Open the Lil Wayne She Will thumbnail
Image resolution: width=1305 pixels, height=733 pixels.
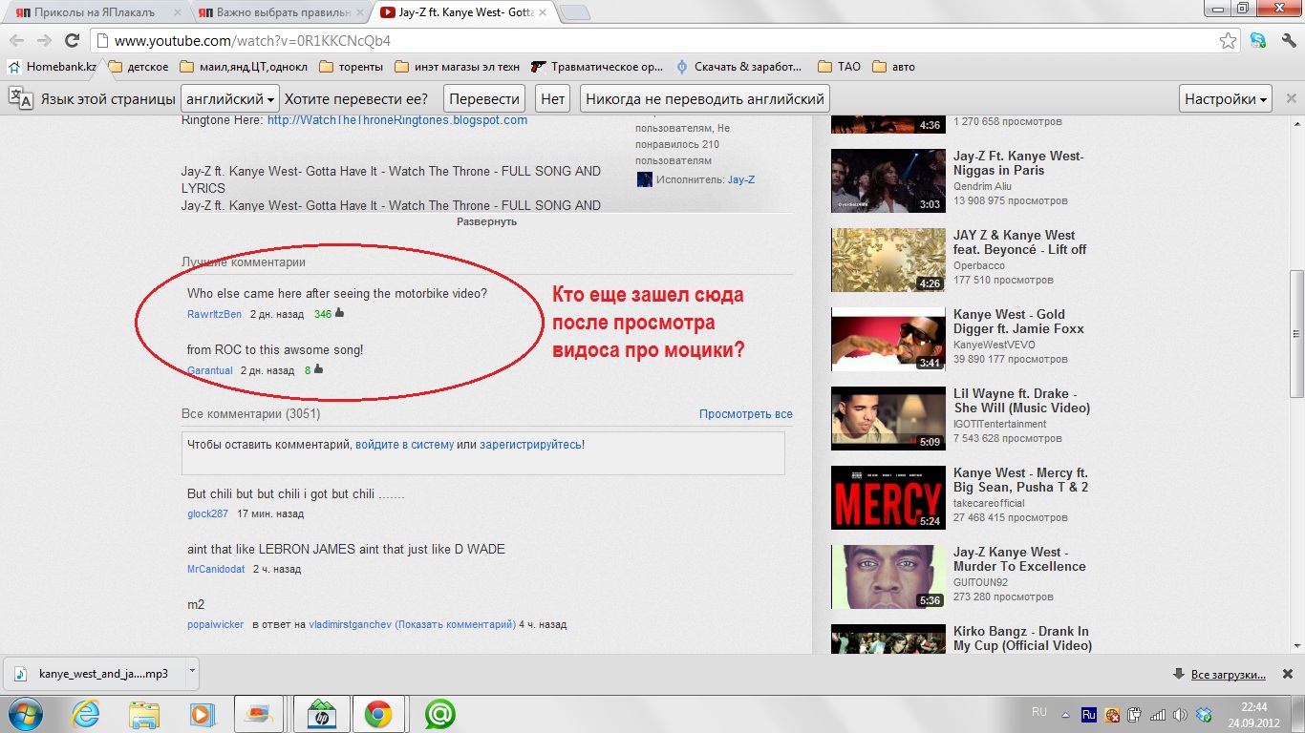(x=888, y=418)
